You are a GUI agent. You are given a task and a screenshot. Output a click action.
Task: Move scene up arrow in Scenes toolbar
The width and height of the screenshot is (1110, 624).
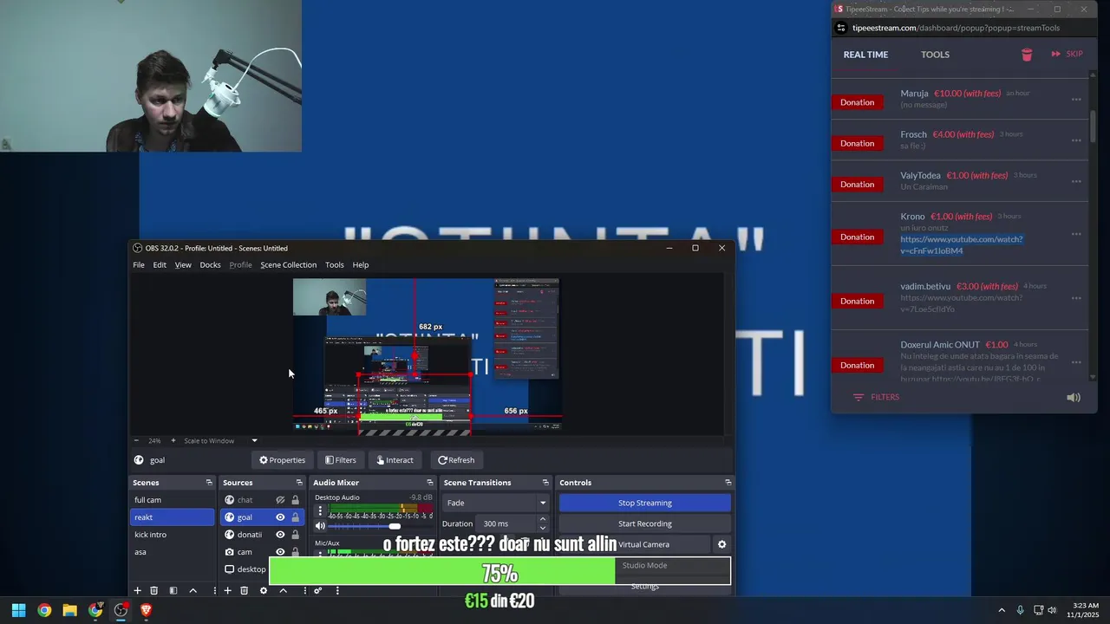coord(193,590)
